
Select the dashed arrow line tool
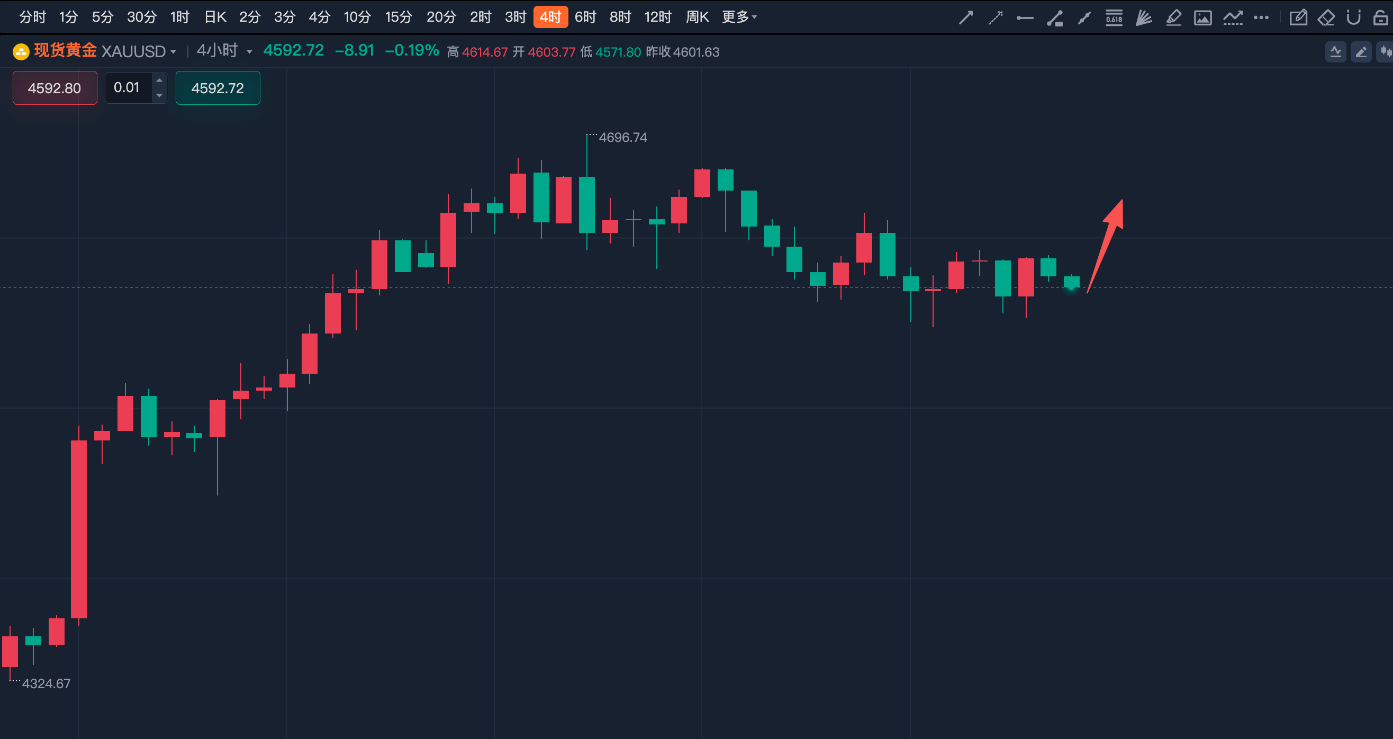(x=995, y=18)
